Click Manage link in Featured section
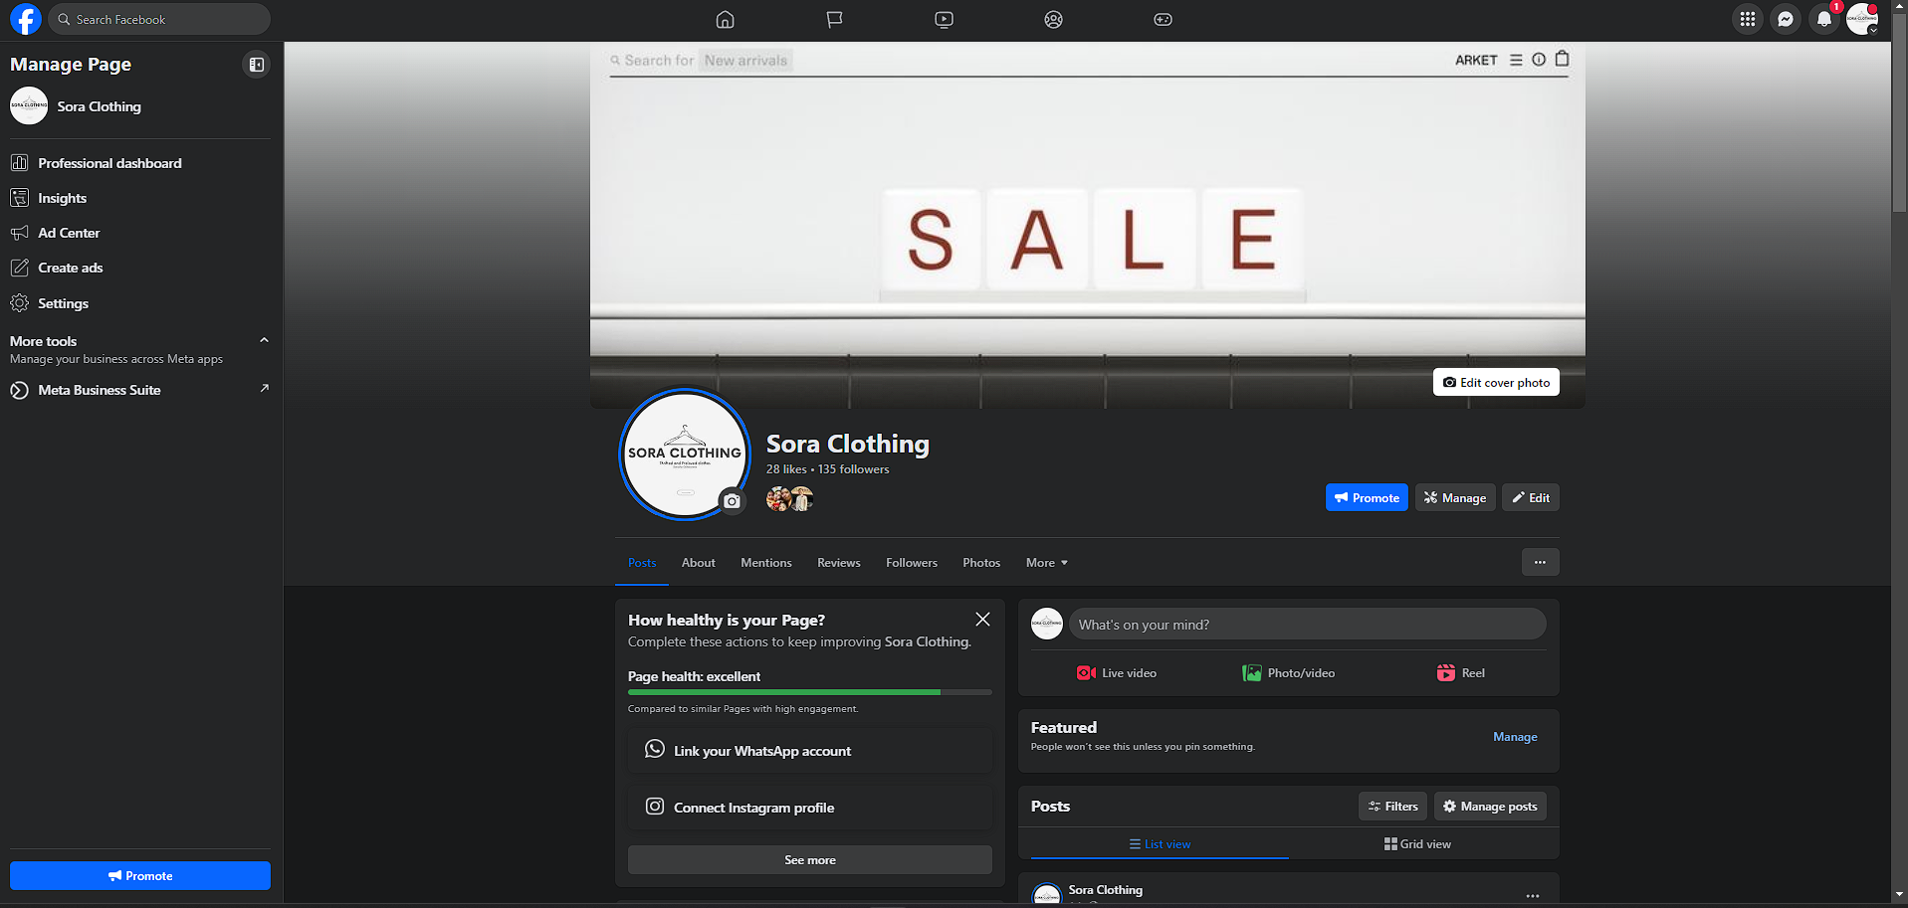The width and height of the screenshot is (1908, 908). click(x=1515, y=737)
